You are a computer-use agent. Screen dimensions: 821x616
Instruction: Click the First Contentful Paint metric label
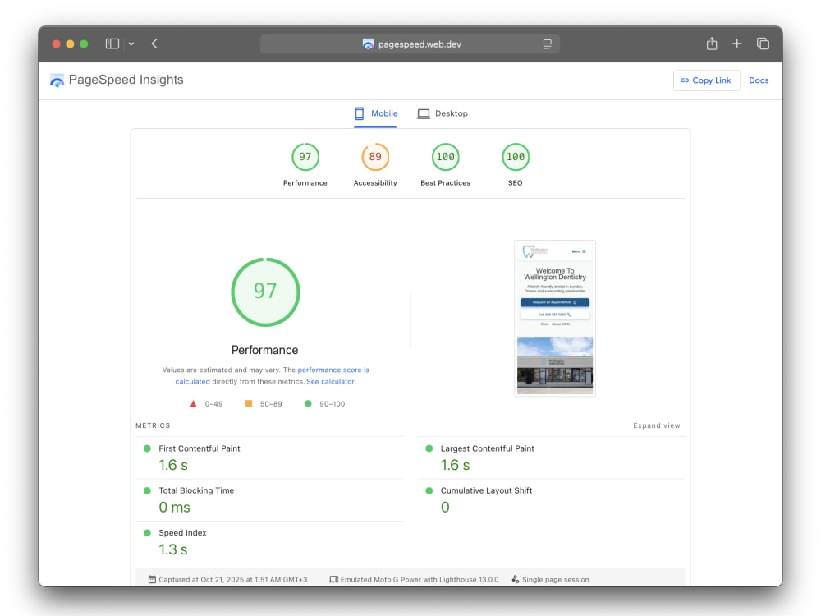click(x=200, y=449)
